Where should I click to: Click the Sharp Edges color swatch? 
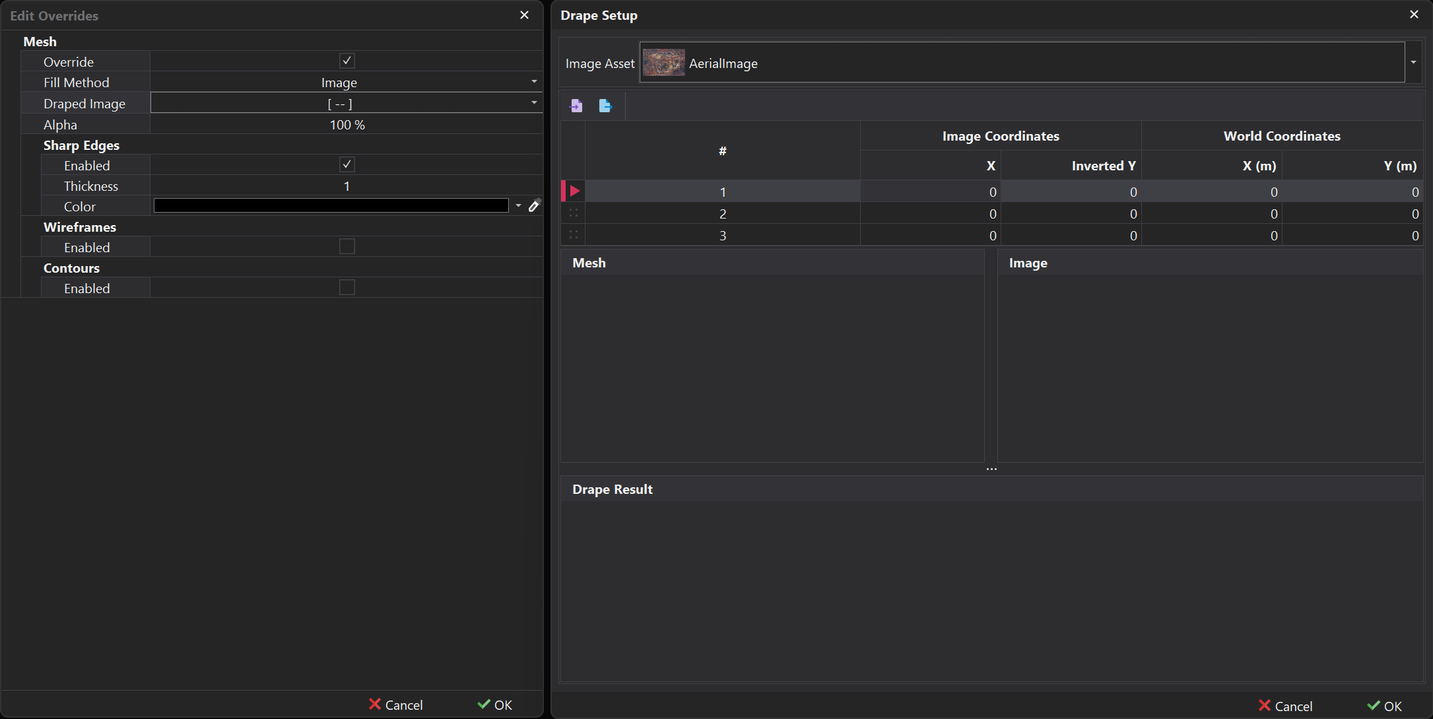(x=330, y=205)
